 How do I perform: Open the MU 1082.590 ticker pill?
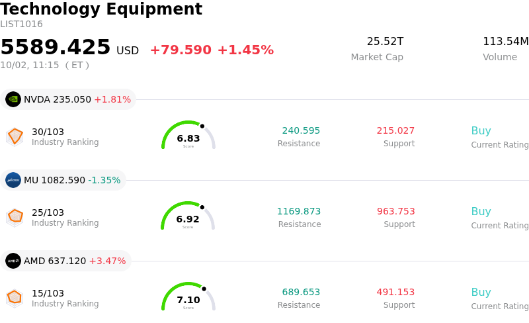(x=63, y=180)
